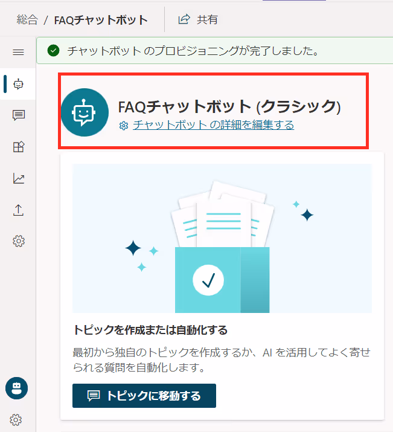Image resolution: width=393 pixels, height=432 pixels.
Task: Select the chatbot overview sidebar icon
Action: click(18, 84)
